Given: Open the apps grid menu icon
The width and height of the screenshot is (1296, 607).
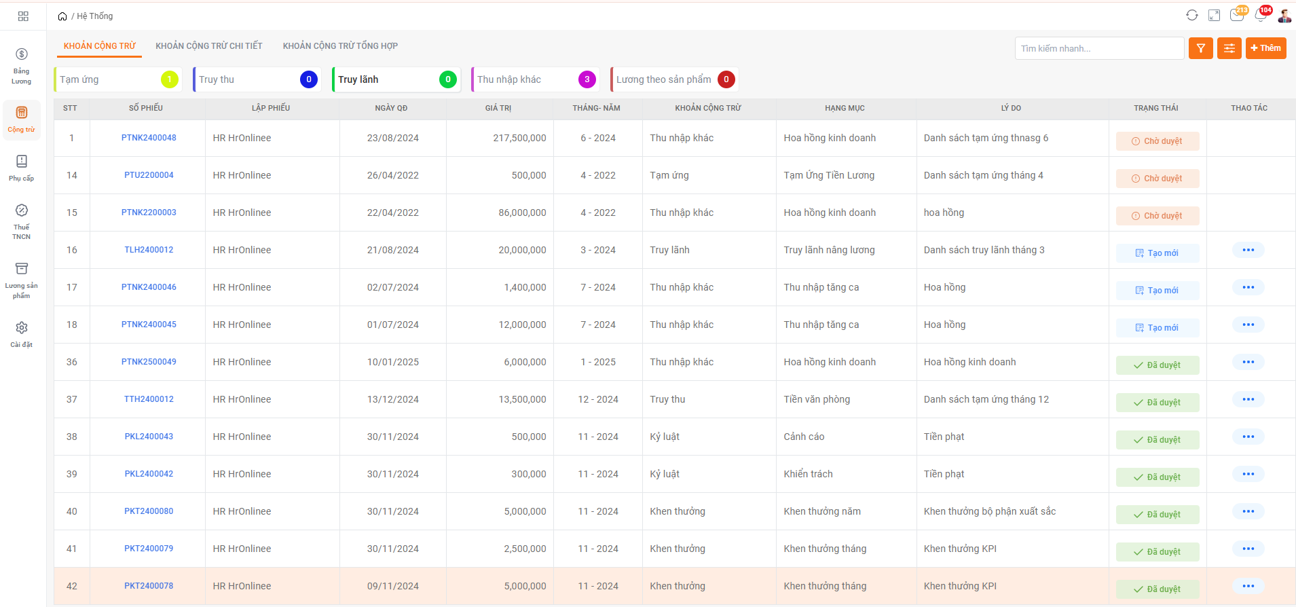Looking at the screenshot, I should pos(23,16).
